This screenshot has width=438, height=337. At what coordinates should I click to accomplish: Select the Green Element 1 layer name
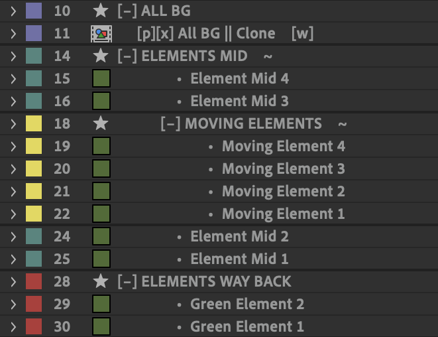(x=246, y=326)
